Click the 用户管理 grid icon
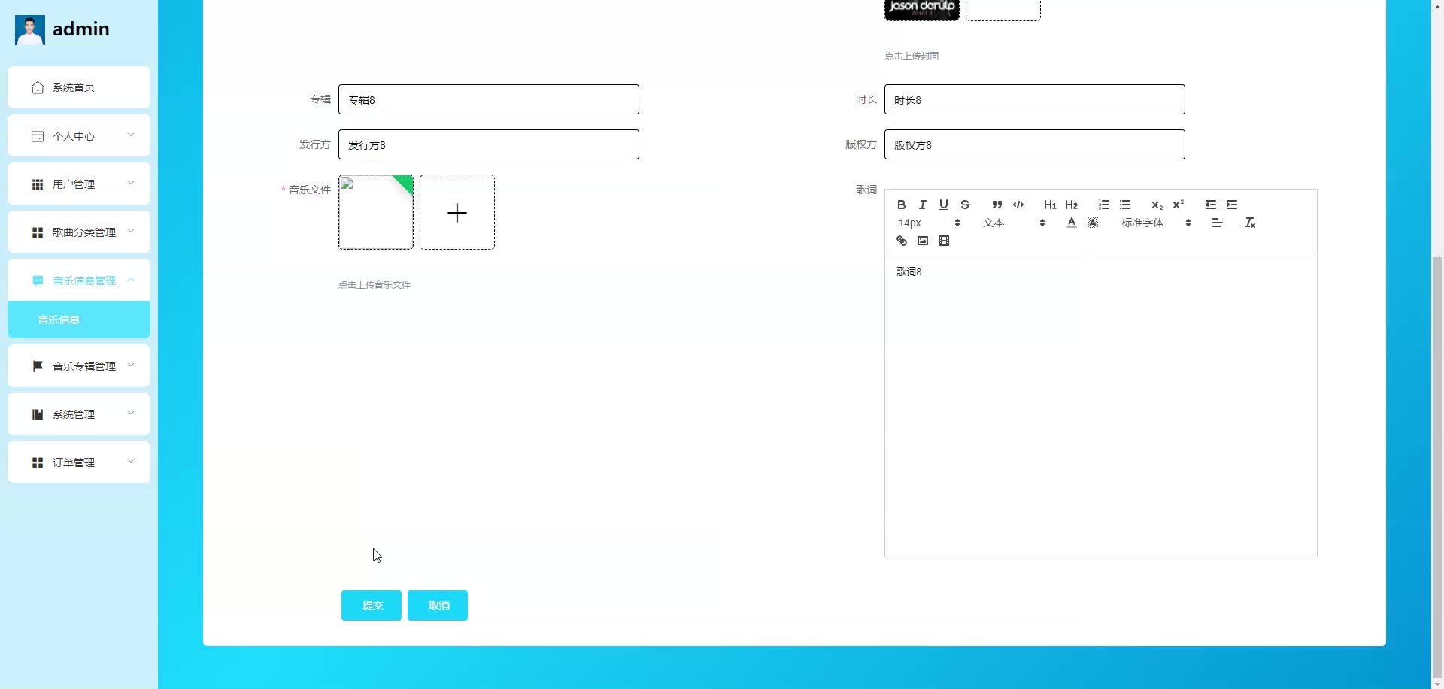The width and height of the screenshot is (1444, 689). pyautogui.click(x=38, y=184)
